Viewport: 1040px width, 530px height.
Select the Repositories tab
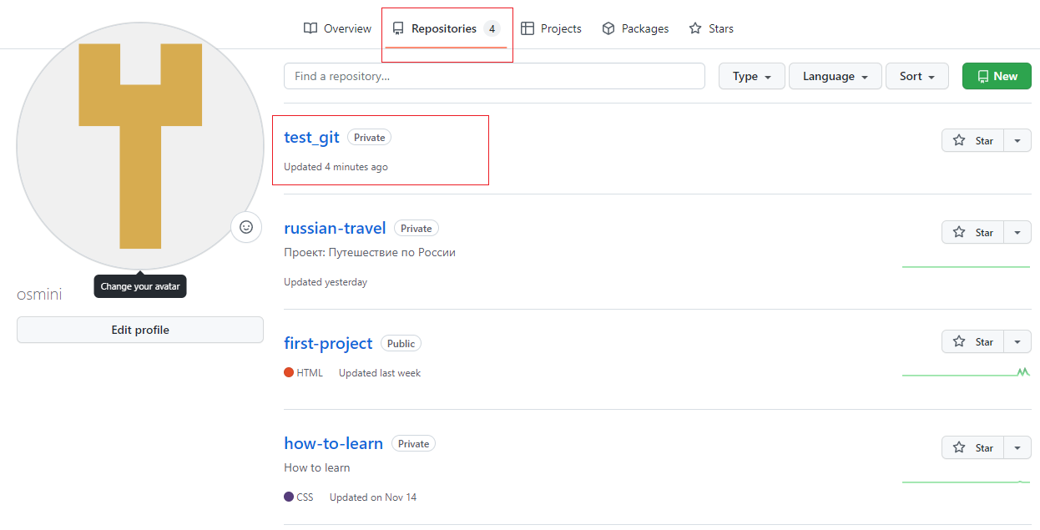coord(447,28)
